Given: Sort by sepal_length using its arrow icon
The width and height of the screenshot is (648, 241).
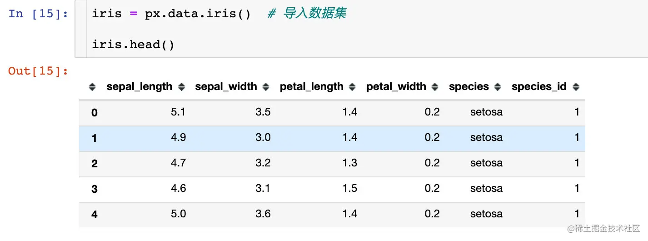Looking at the screenshot, I should point(182,87).
